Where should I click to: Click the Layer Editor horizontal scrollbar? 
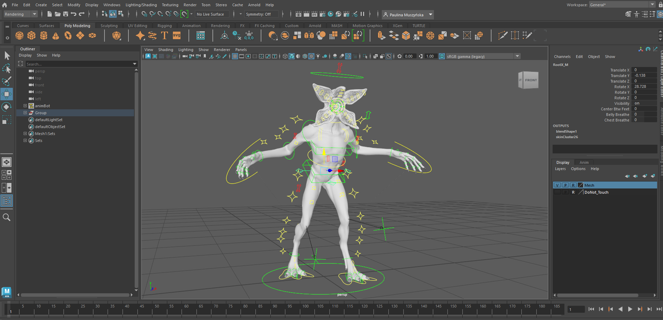coord(597,295)
